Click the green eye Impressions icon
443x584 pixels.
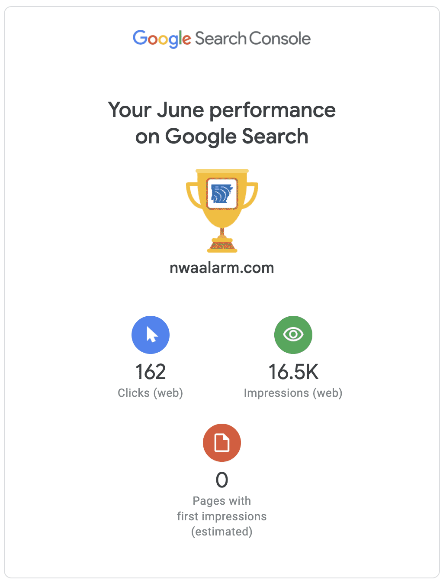(293, 335)
